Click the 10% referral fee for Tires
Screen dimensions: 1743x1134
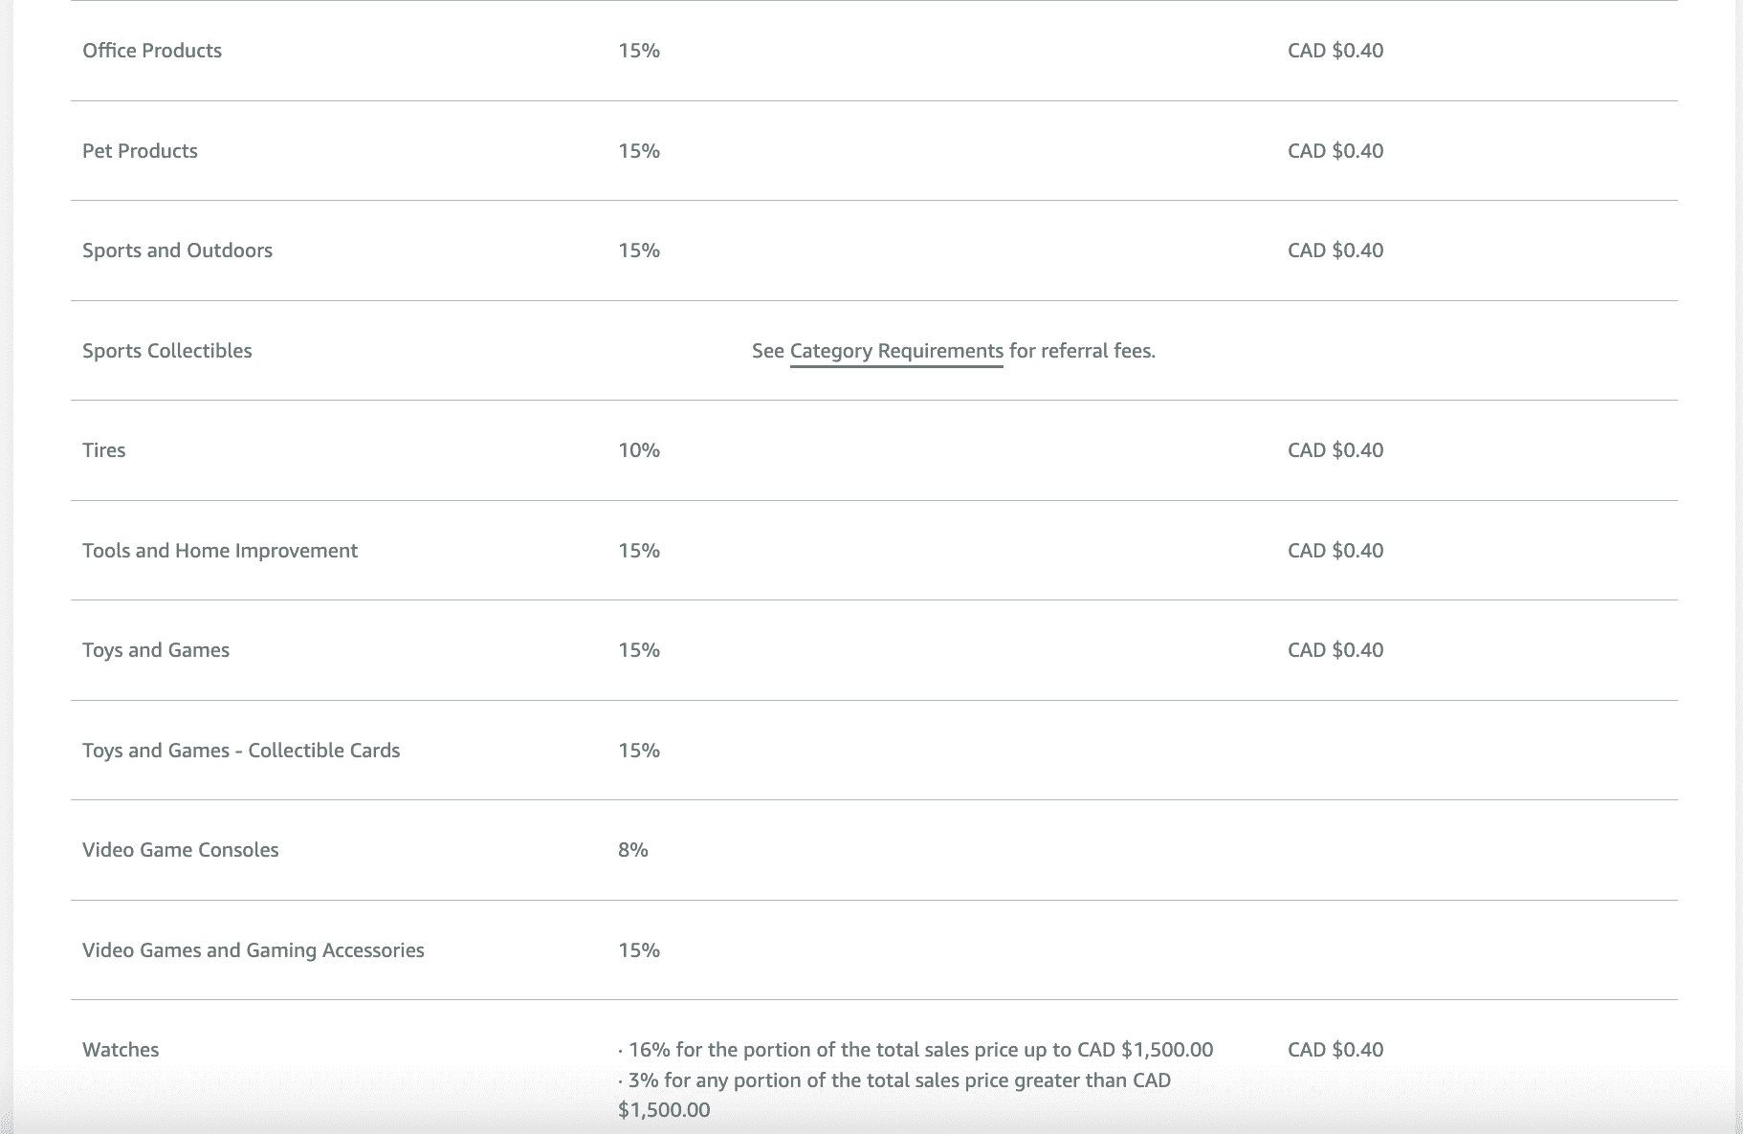(639, 450)
